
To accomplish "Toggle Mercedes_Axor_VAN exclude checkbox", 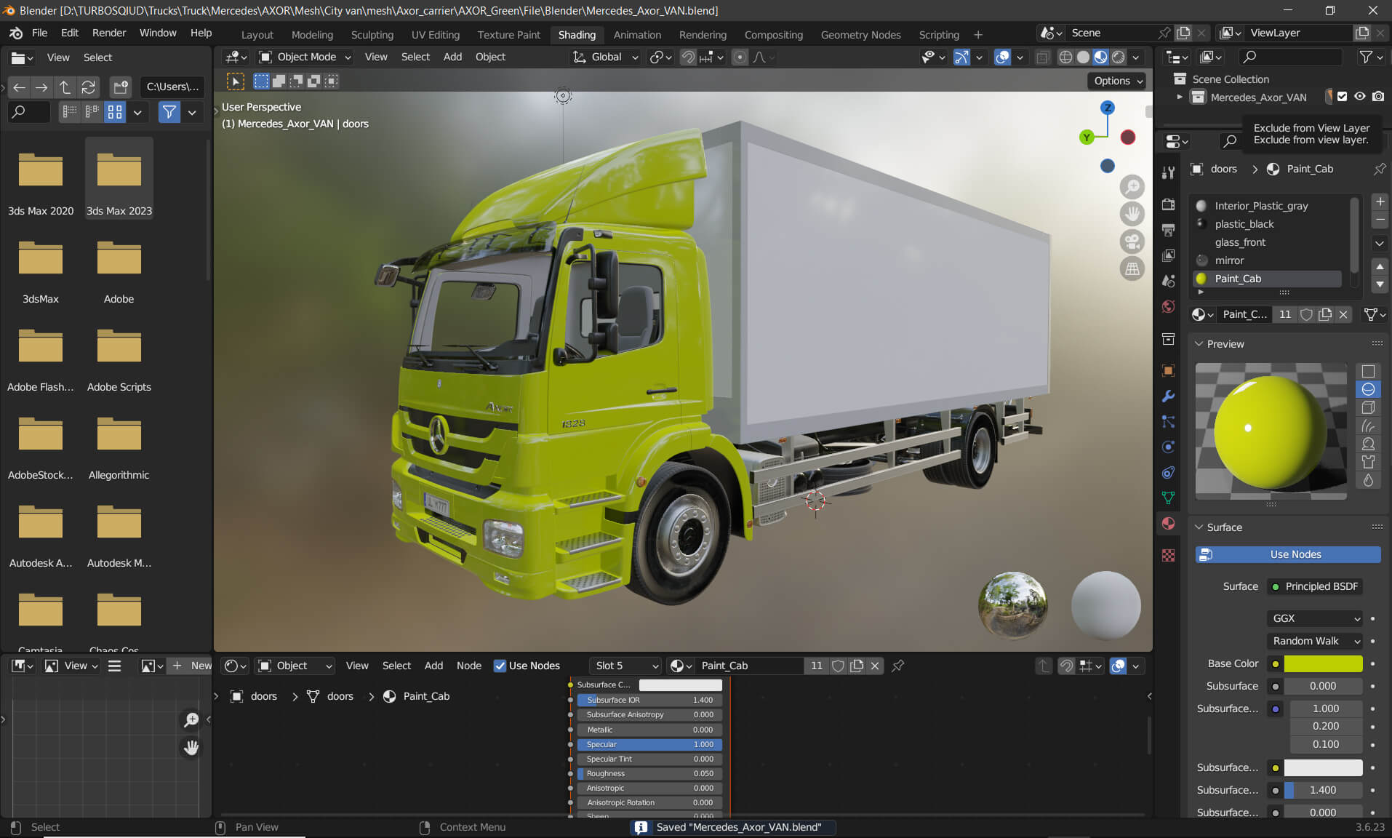I will (1343, 97).
